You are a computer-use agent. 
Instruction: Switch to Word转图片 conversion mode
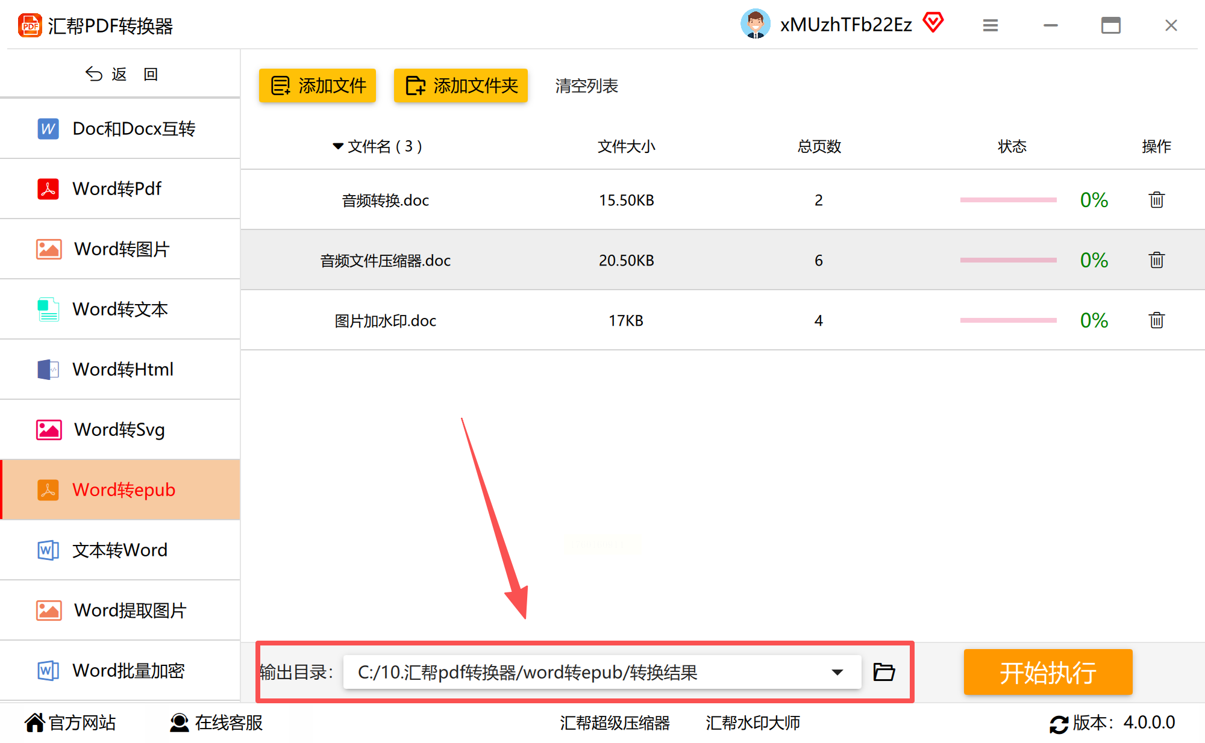click(120, 249)
